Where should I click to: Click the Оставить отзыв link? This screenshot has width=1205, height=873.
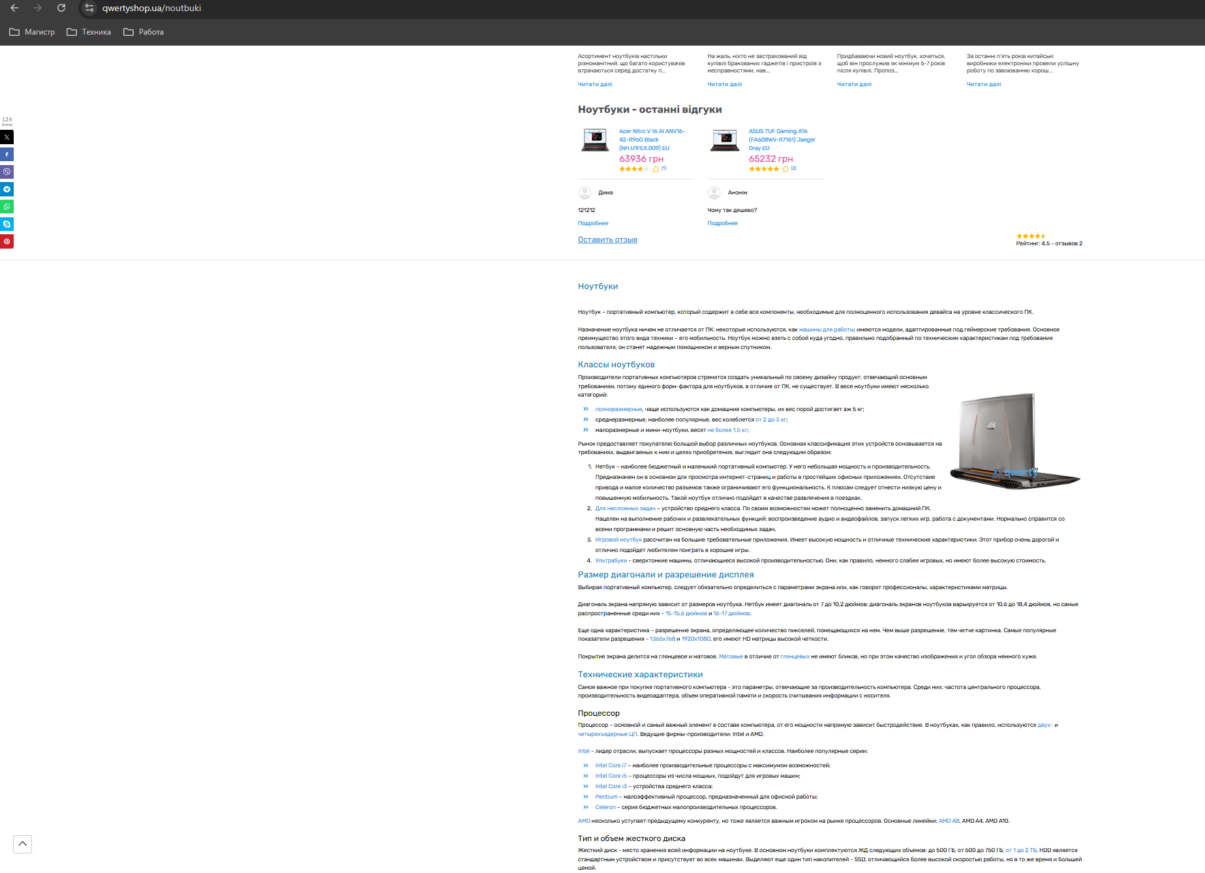(607, 239)
